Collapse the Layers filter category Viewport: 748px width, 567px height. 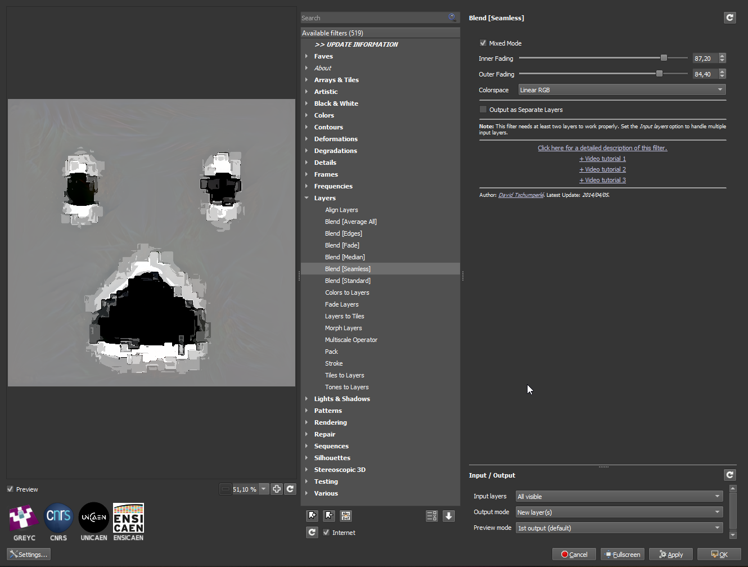(307, 198)
